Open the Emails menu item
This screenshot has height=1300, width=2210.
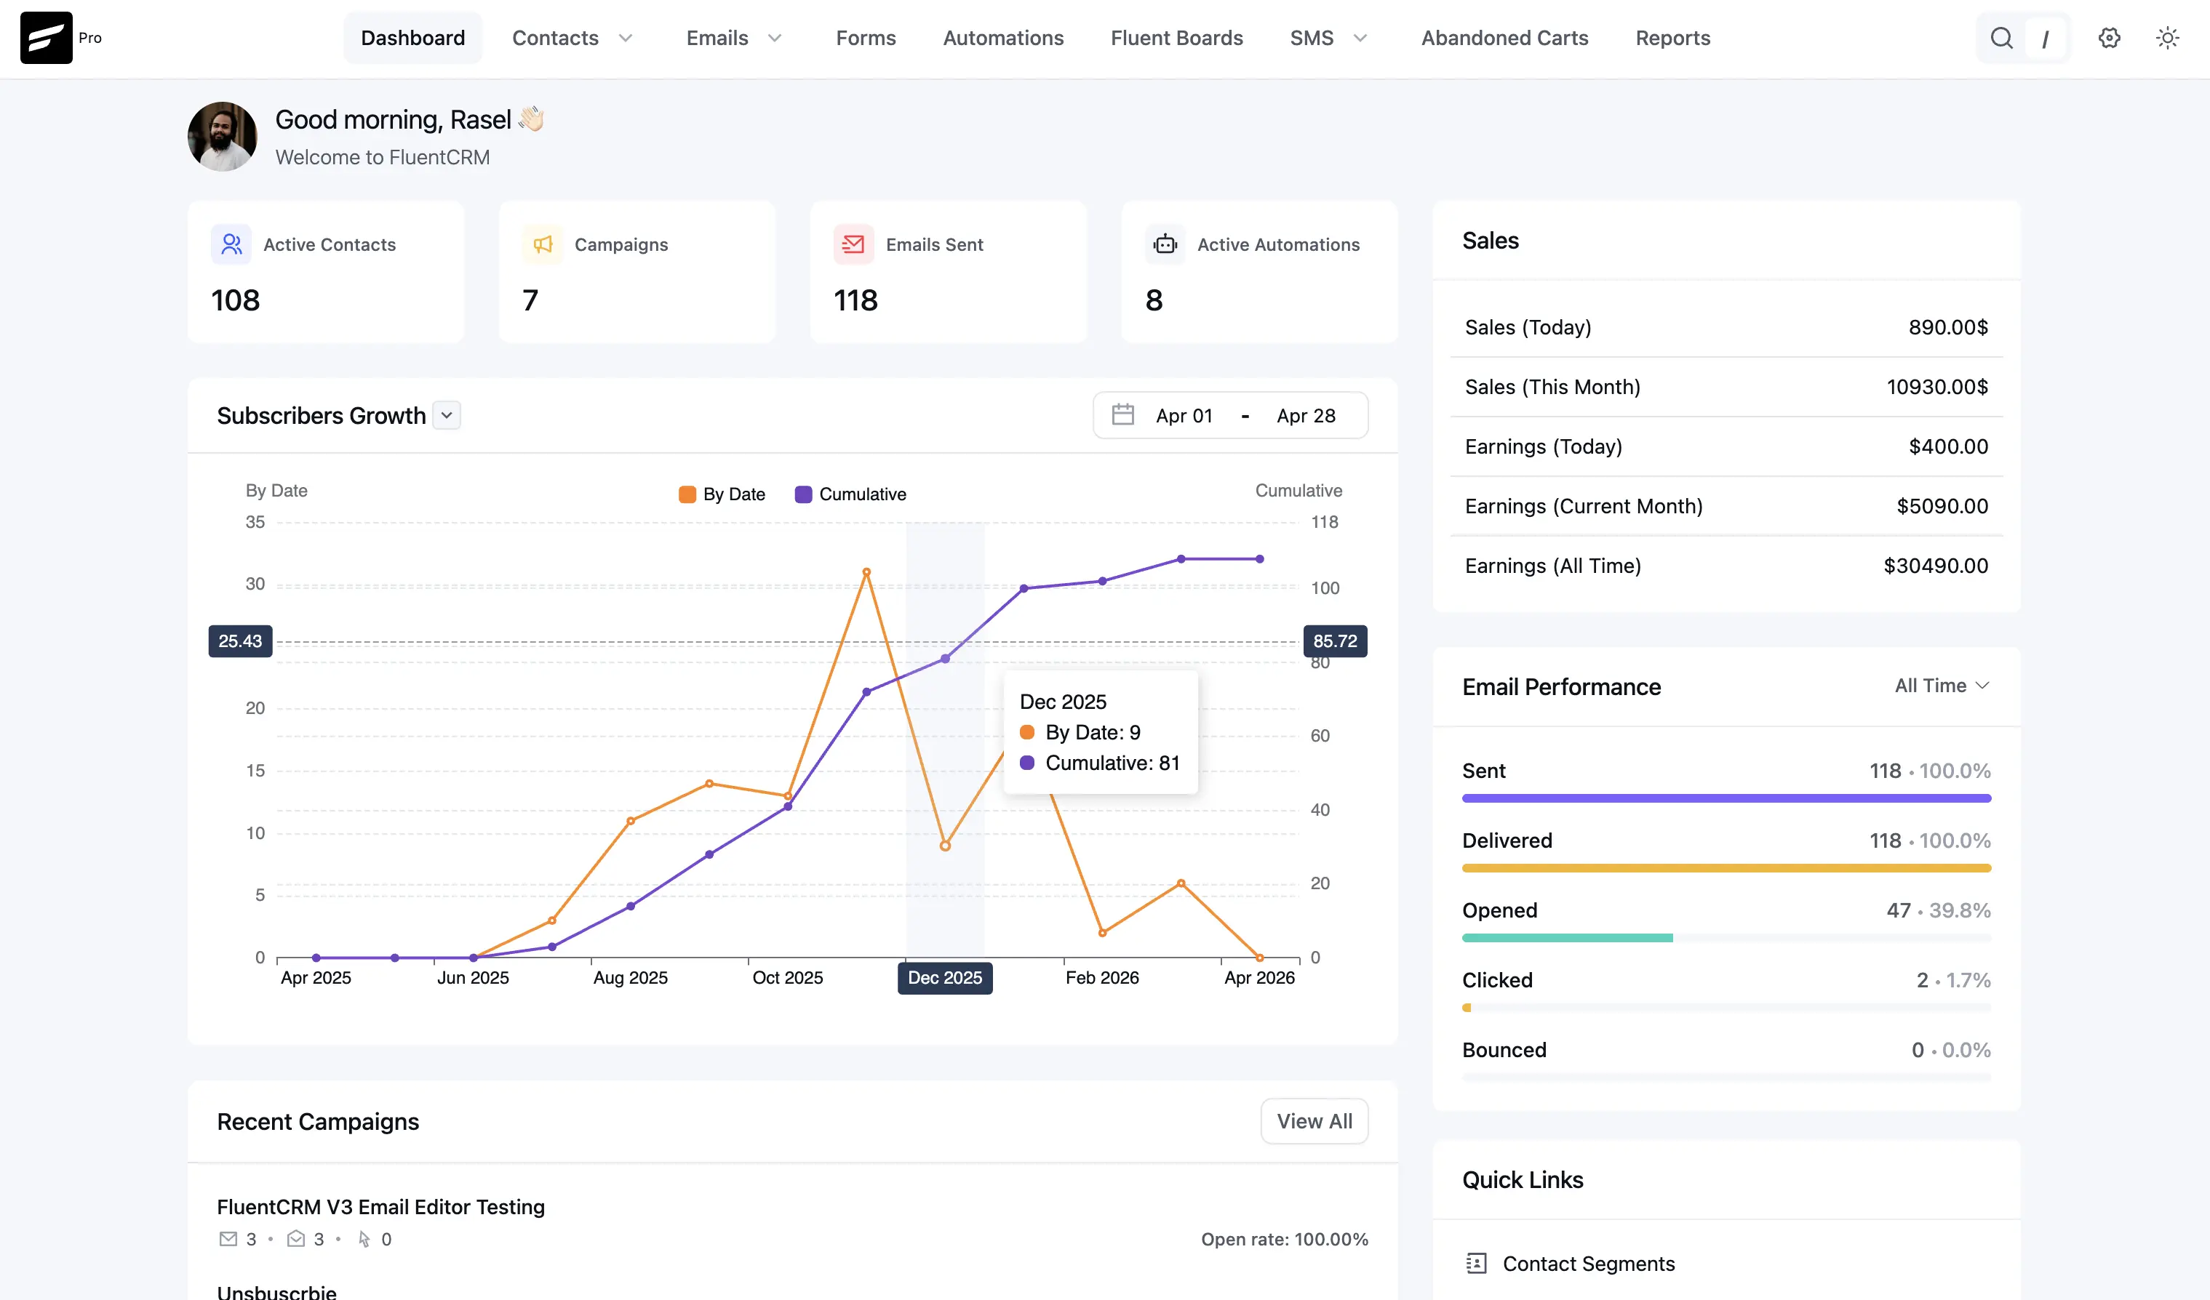pyautogui.click(x=717, y=38)
